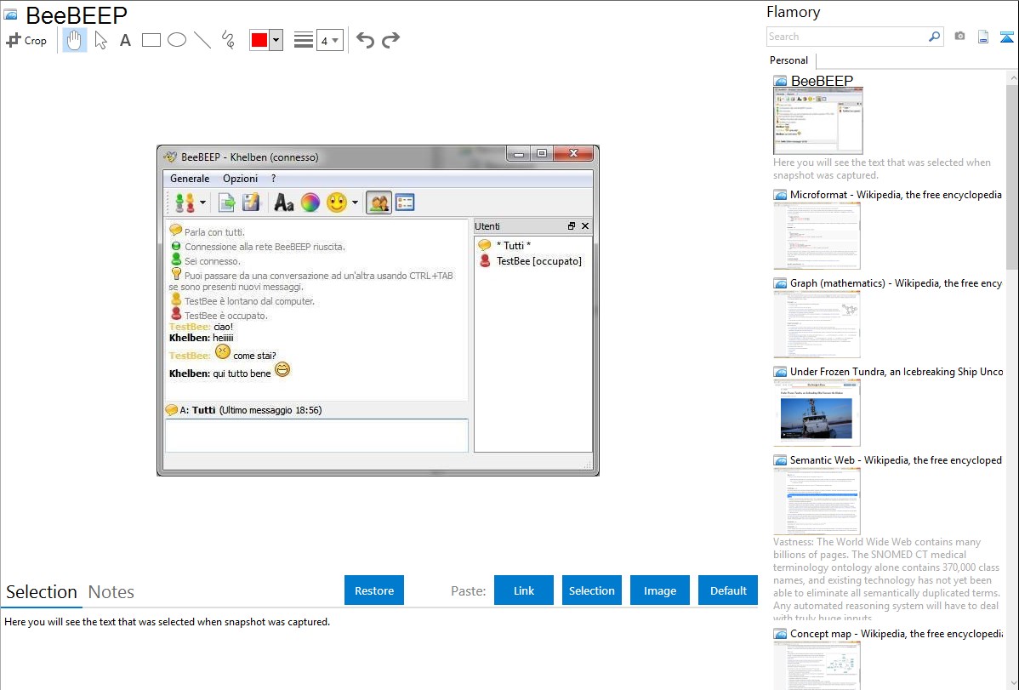Open the Opzioni menu in BeeBEEP
This screenshot has width=1019, height=690.
pyautogui.click(x=241, y=178)
